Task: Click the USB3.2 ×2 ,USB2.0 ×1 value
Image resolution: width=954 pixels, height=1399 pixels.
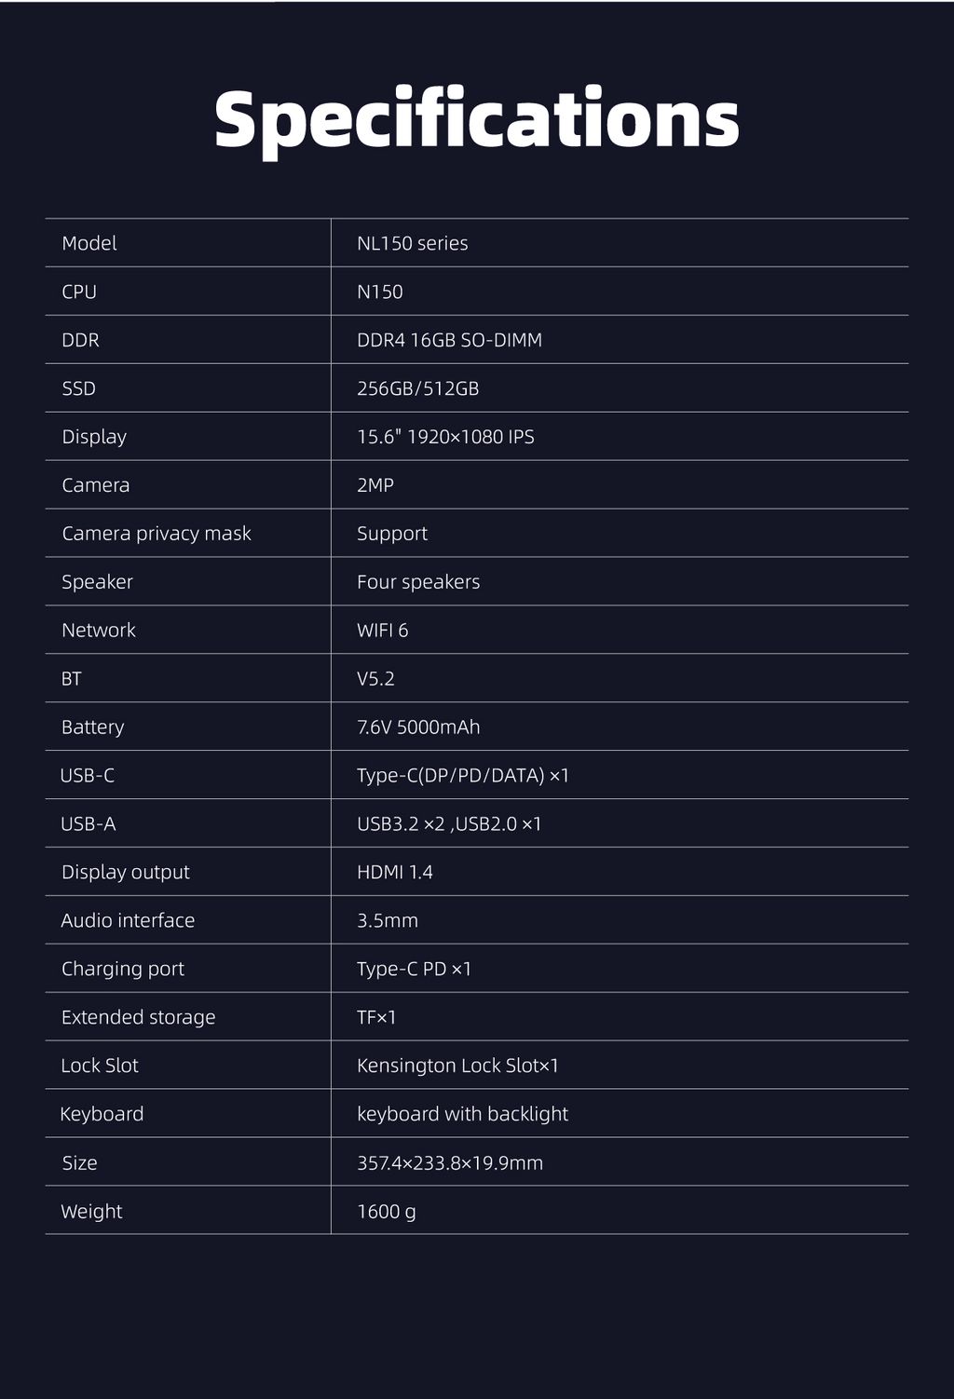Action: pyautogui.click(x=449, y=824)
